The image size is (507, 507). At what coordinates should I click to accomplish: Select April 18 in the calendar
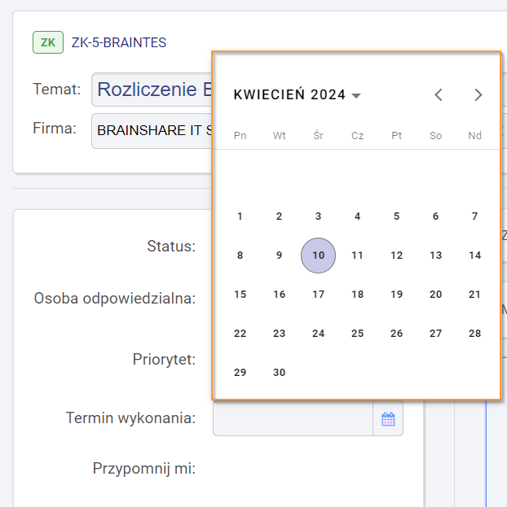coord(357,295)
